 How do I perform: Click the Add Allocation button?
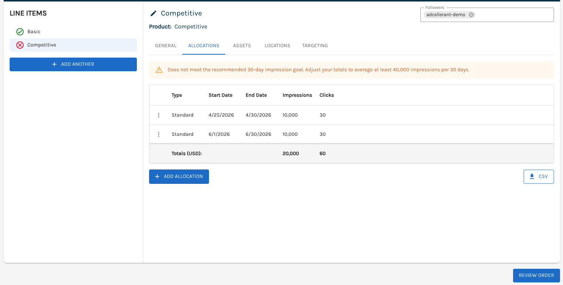179,176
